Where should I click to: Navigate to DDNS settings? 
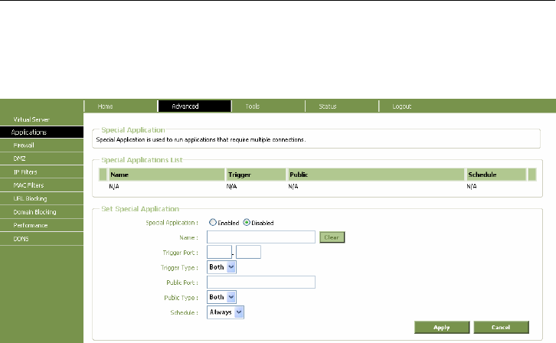(x=21, y=239)
